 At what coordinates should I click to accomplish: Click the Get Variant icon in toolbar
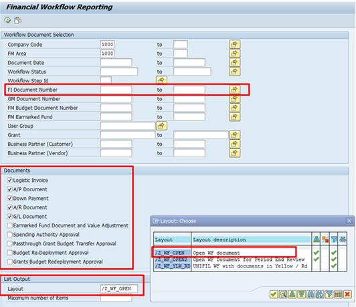(17, 20)
